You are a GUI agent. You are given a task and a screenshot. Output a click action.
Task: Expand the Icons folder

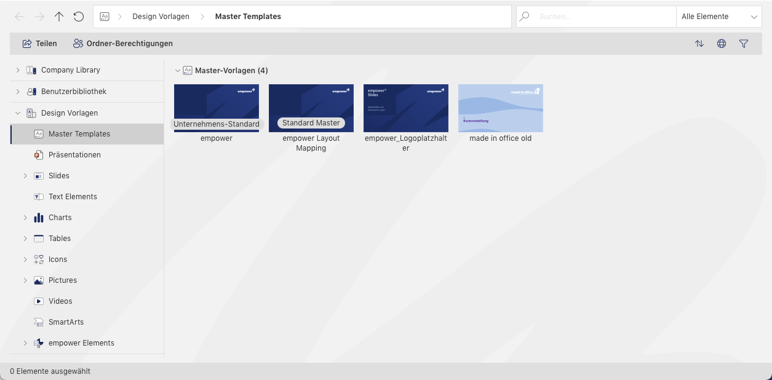25,259
